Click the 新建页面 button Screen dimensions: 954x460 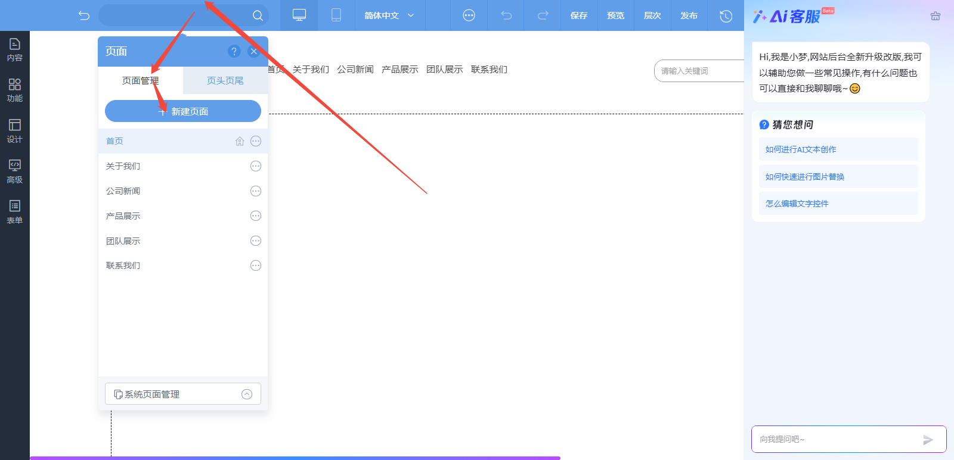tap(183, 111)
